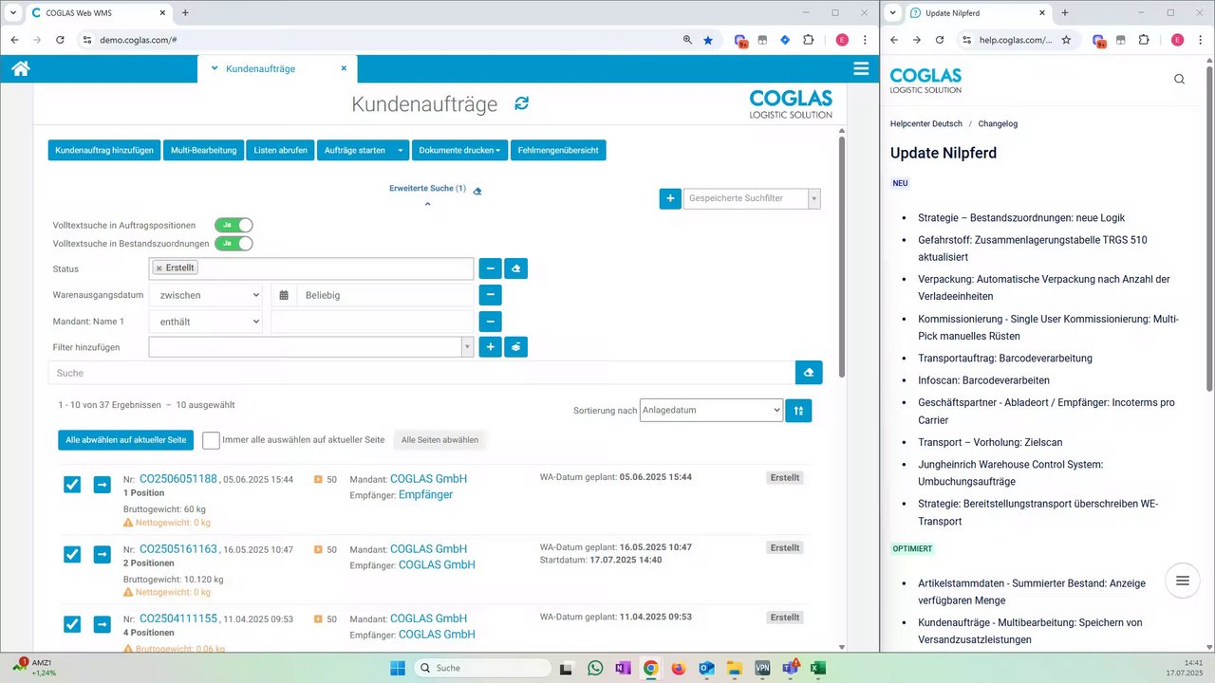
Task: Click Kundenauftrag hinzufügen button
Action: [104, 150]
